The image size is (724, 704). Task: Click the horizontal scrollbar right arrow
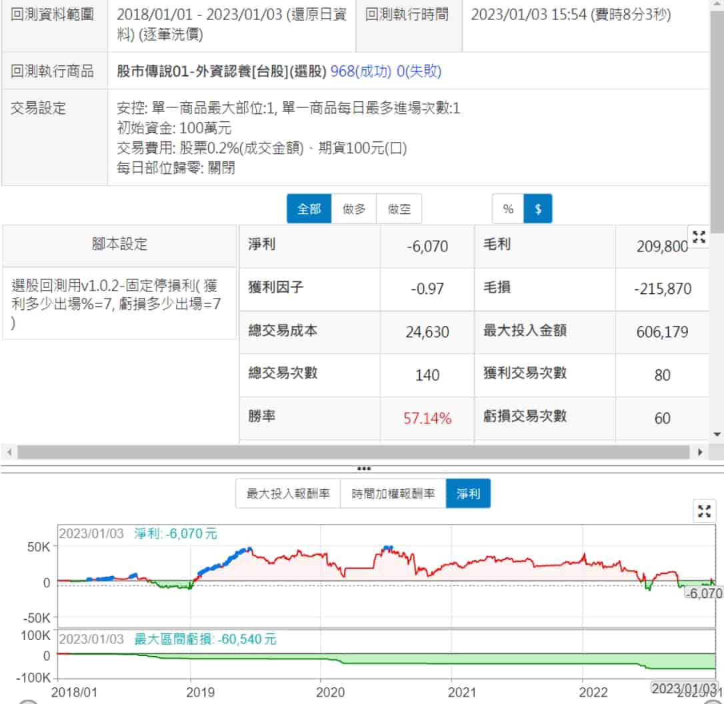click(x=699, y=452)
